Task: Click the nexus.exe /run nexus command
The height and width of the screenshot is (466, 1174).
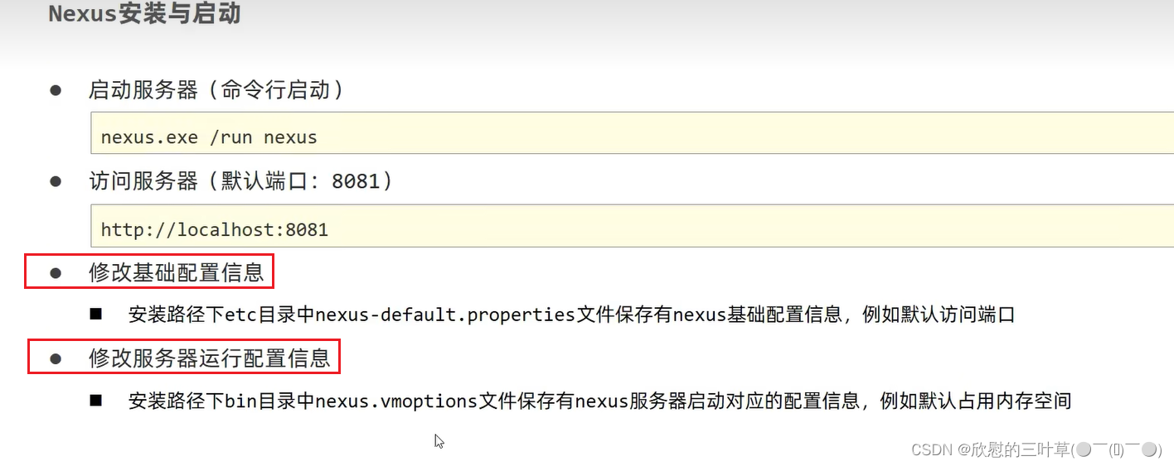Action: pyautogui.click(x=209, y=137)
